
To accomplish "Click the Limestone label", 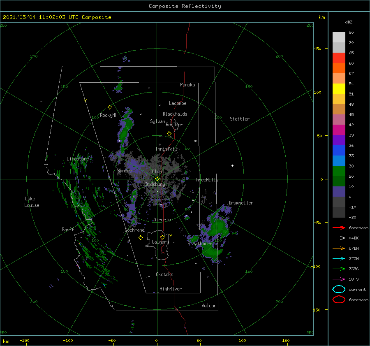I will click(78, 159).
